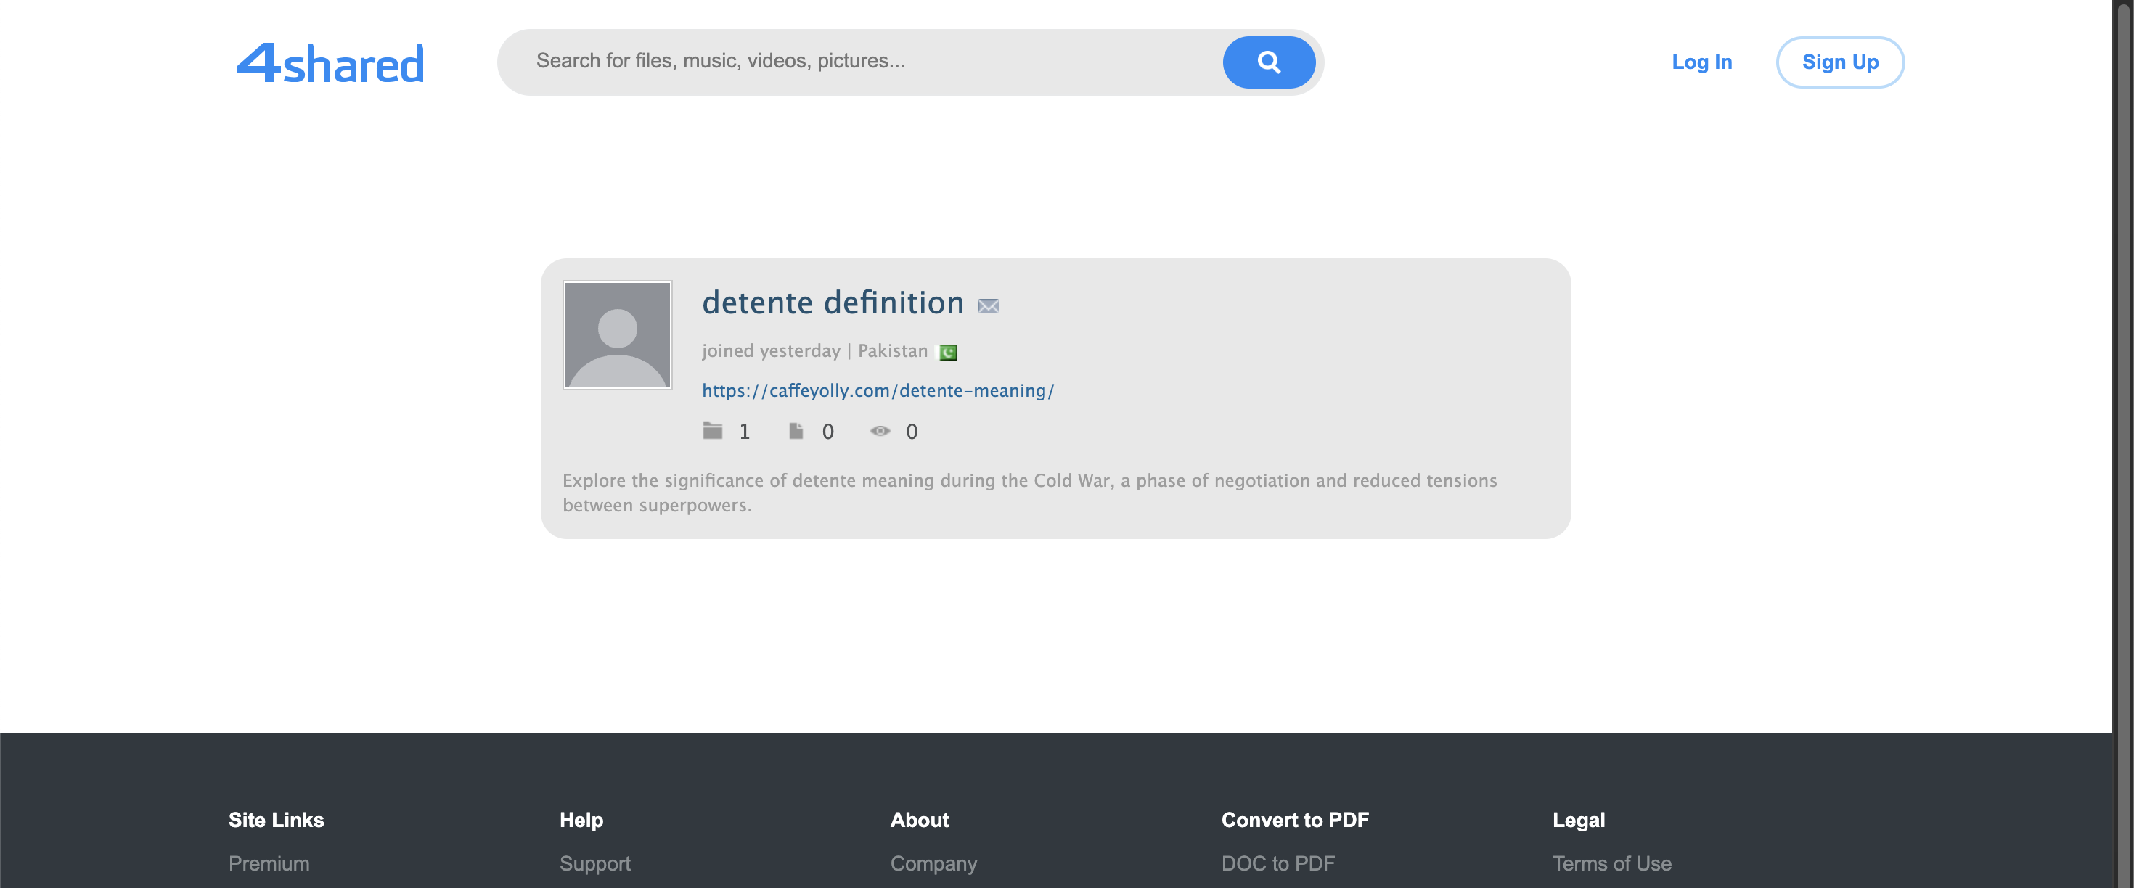The width and height of the screenshot is (2134, 888).
Task: Open the caffeyolly.com detente-meaning link
Action: (878, 390)
